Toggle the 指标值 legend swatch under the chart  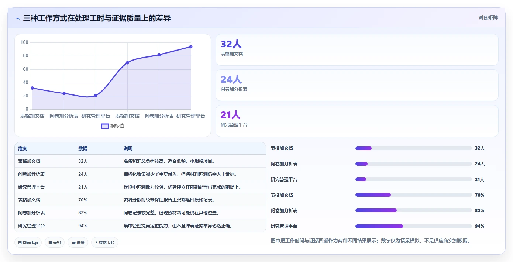pos(105,126)
